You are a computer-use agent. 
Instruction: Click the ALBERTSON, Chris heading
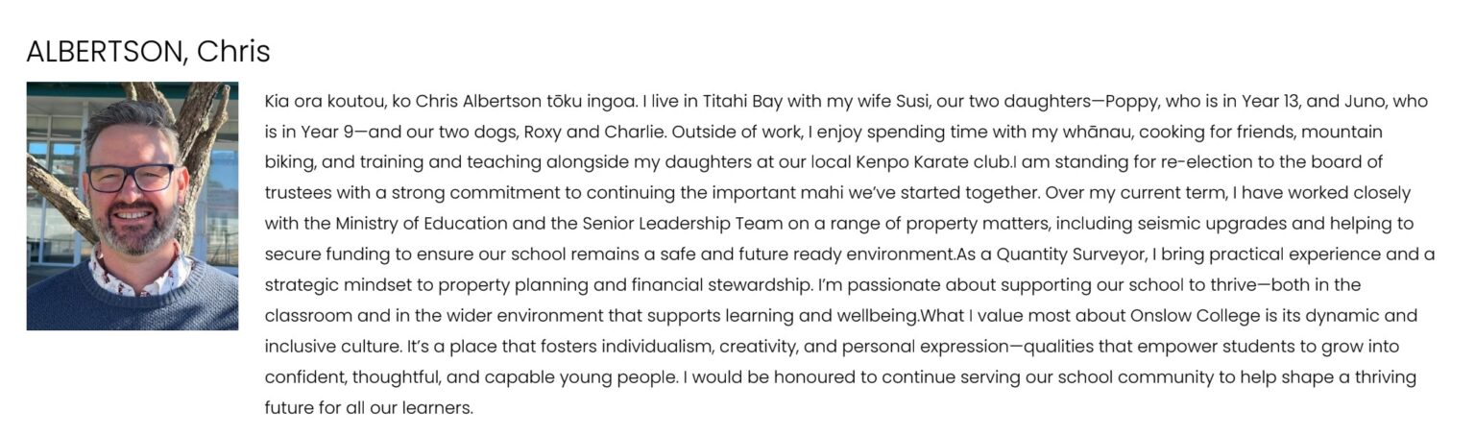(148, 51)
